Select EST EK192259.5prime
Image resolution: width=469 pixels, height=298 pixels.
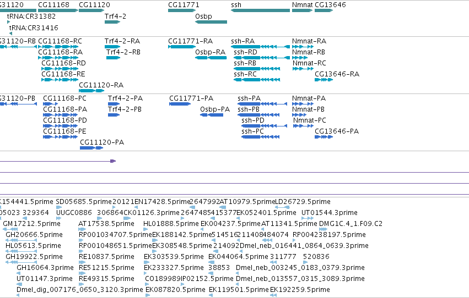click(300, 290)
